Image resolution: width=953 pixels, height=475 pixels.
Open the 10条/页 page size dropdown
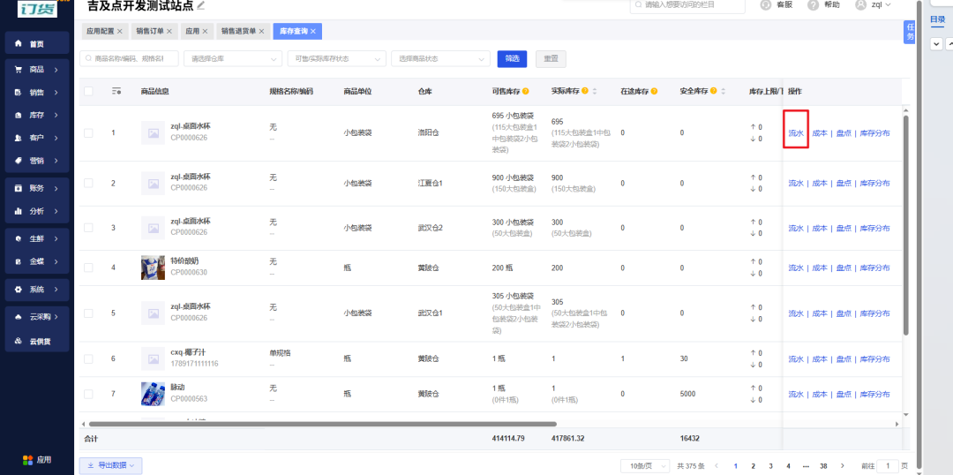pyautogui.click(x=645, y=466)
